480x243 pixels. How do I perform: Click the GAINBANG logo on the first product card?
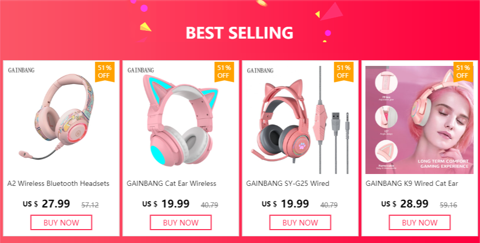21,71
